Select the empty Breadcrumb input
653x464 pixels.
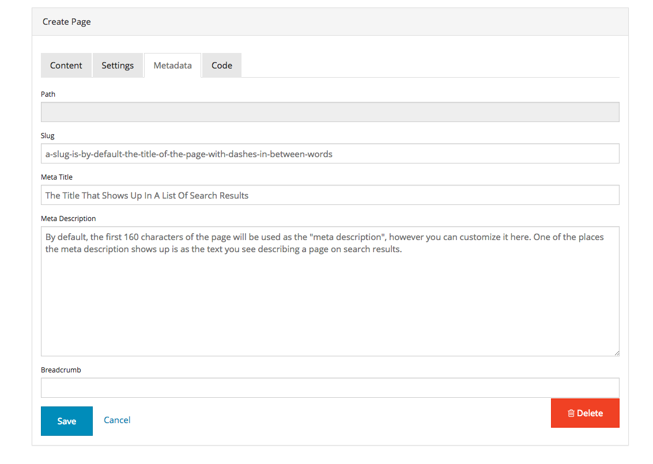point(330,387)
